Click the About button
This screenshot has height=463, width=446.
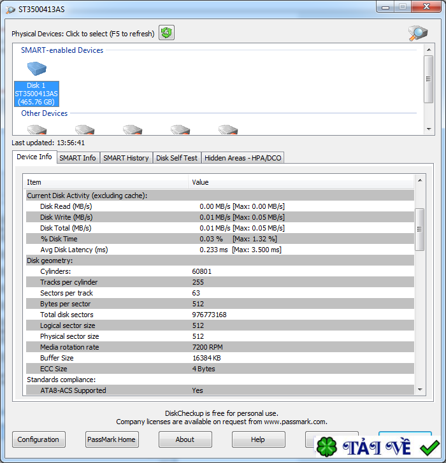pyautogui.click(x=185, y=439)
